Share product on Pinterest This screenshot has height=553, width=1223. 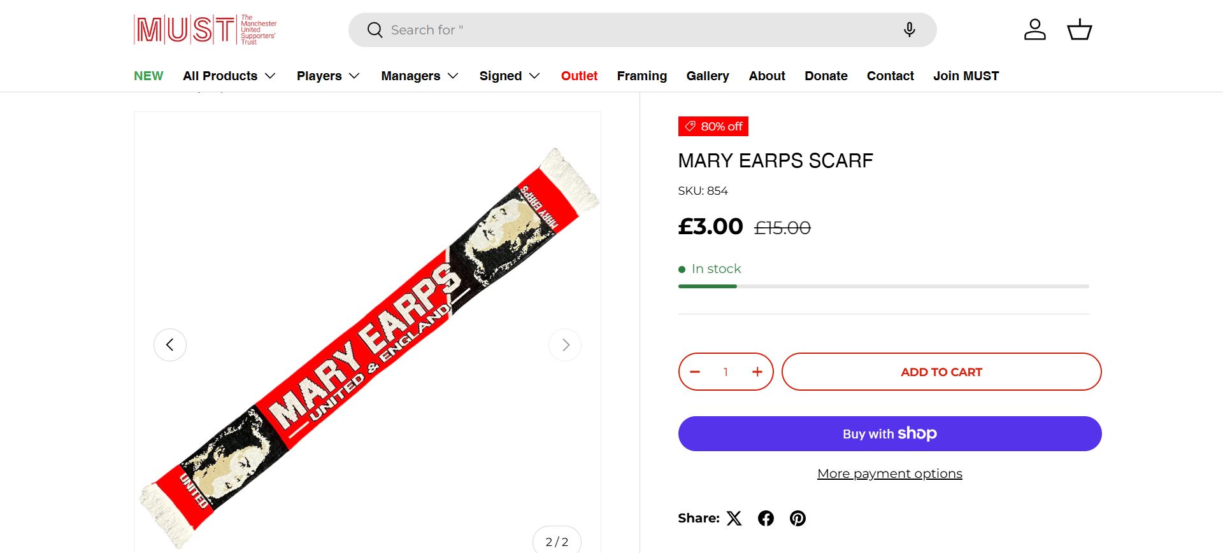click(x=797, y=519)
